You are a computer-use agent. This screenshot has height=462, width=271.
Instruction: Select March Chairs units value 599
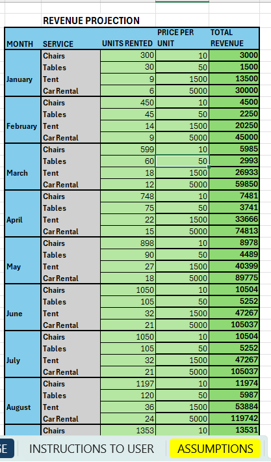point(128,150)
